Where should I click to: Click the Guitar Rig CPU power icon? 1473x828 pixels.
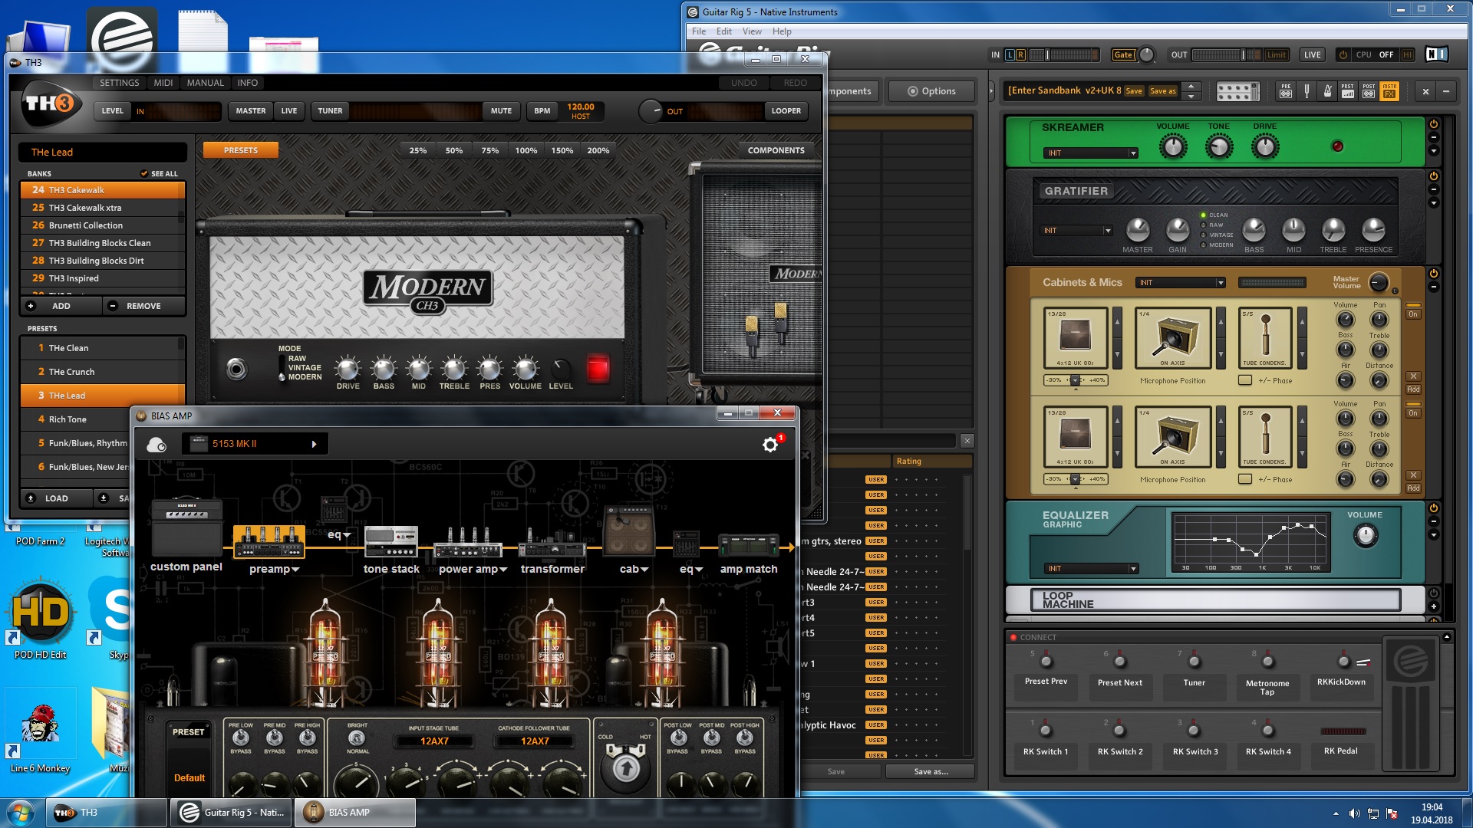1343,54
